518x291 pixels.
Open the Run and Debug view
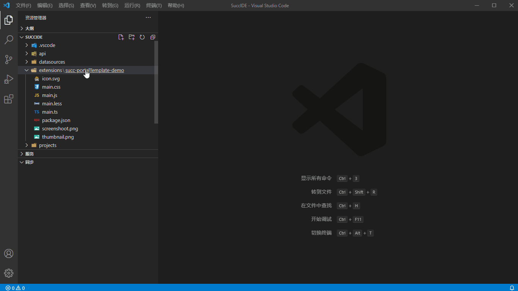click(x=9, y=79)
